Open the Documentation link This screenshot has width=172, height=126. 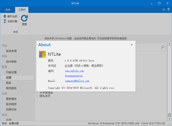point(74,76)
